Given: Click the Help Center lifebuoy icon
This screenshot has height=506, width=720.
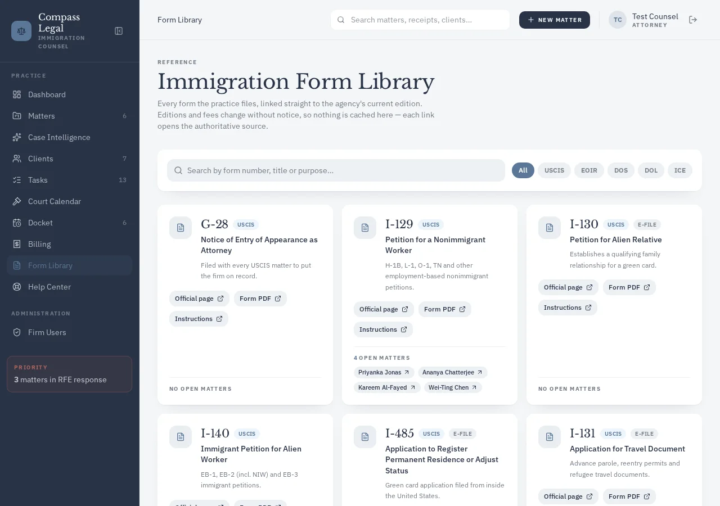Looking at the screenshot, I should pyautogui.click(x=17, y=287).
